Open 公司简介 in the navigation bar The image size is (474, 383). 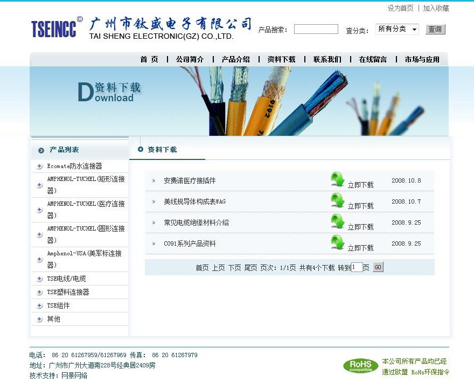coord(190,60)
